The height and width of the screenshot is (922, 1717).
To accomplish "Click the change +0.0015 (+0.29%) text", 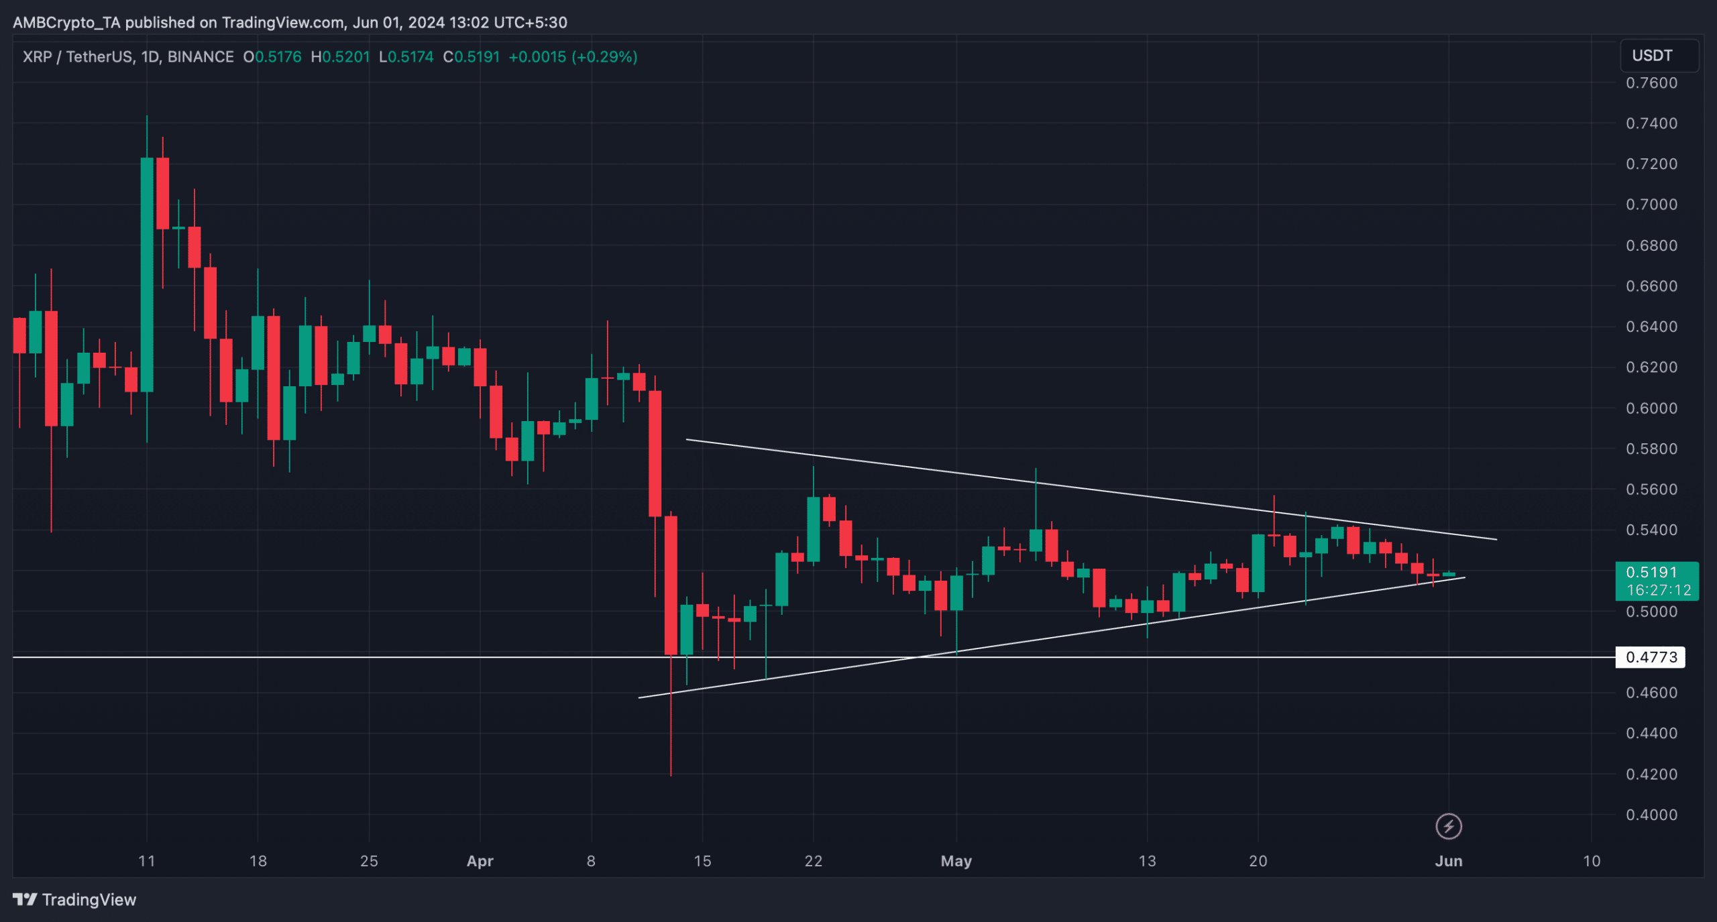I will point(573,57).
